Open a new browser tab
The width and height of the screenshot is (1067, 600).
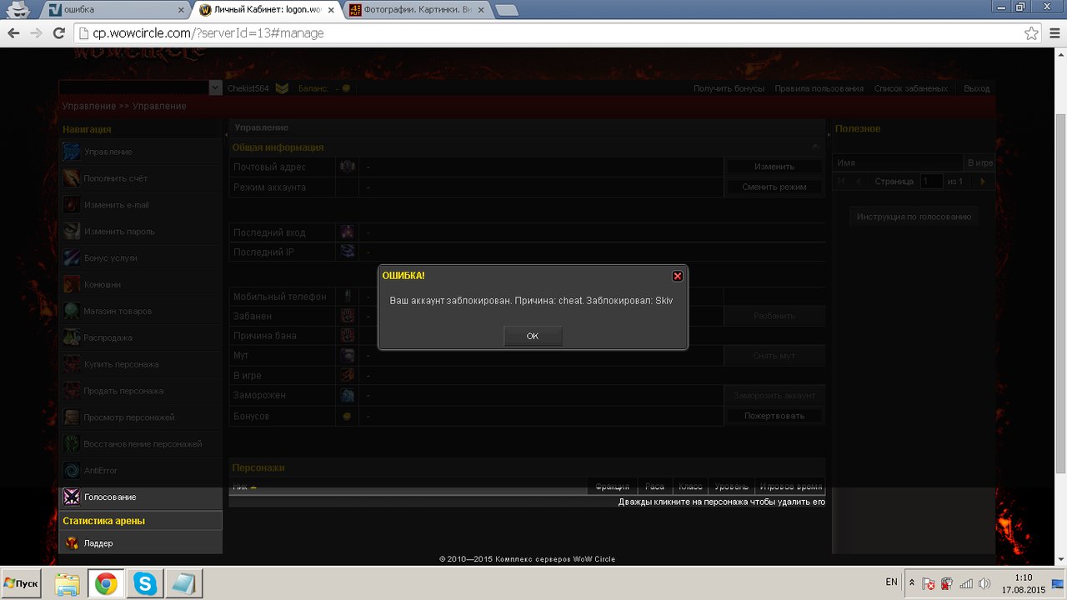(507, 10)
